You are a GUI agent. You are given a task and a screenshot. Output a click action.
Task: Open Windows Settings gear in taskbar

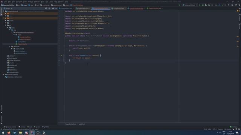tap(44, 133)
